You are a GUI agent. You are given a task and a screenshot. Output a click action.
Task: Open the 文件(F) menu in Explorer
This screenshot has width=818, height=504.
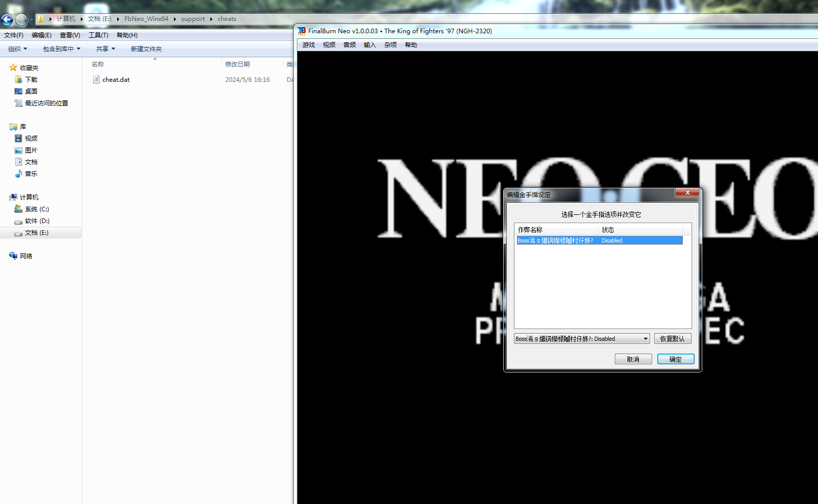pos(14,35)
